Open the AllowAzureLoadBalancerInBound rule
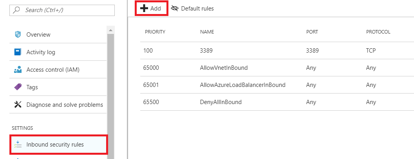The image size is (414, 159). [x=242, y=85]
